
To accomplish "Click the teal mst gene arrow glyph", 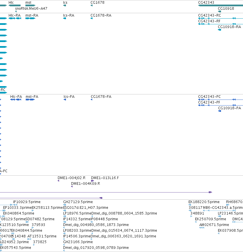I will (30, 5).
